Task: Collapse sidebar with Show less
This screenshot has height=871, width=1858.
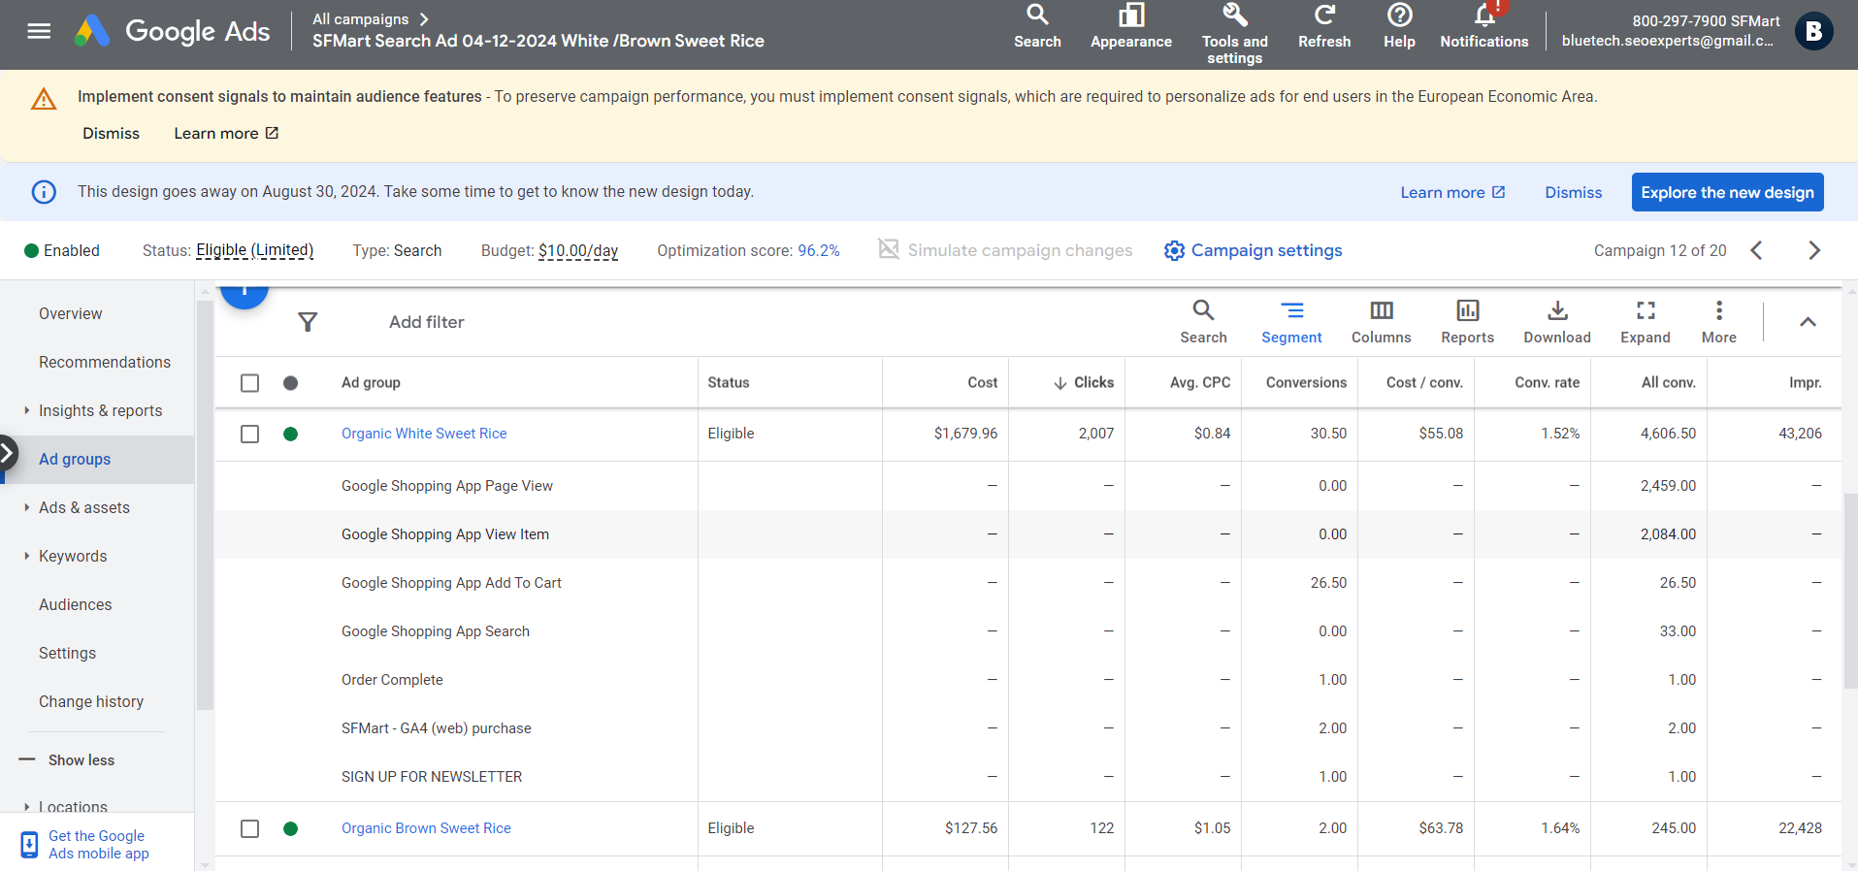Action: click(67, 760)
